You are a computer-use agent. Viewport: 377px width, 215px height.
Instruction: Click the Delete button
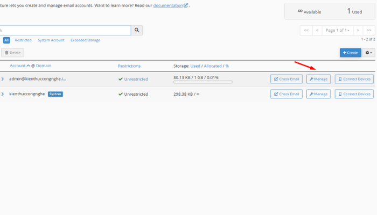click(12, 53)
